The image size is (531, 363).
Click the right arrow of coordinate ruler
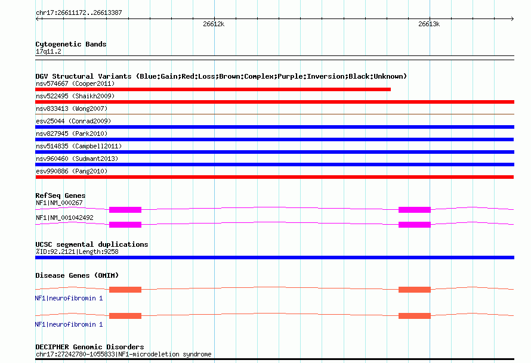coord(512,18)
